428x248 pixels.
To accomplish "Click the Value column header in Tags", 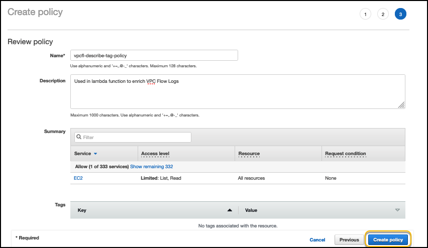I will coord(251,210).
